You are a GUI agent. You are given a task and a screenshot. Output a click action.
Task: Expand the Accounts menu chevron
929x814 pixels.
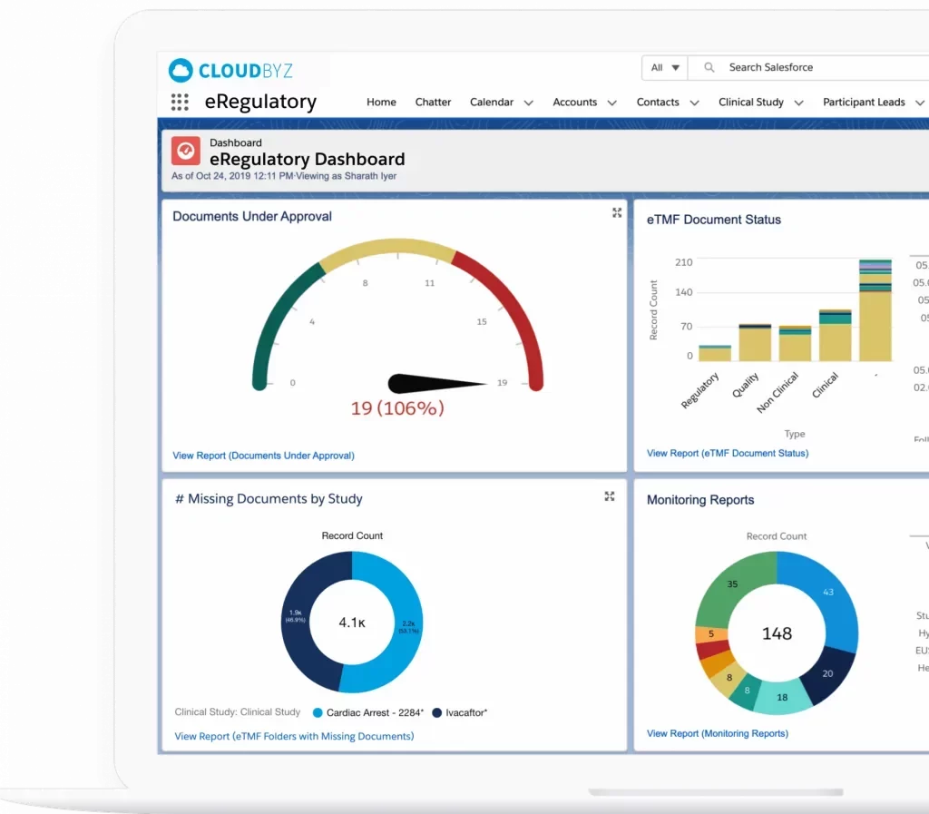611,103
